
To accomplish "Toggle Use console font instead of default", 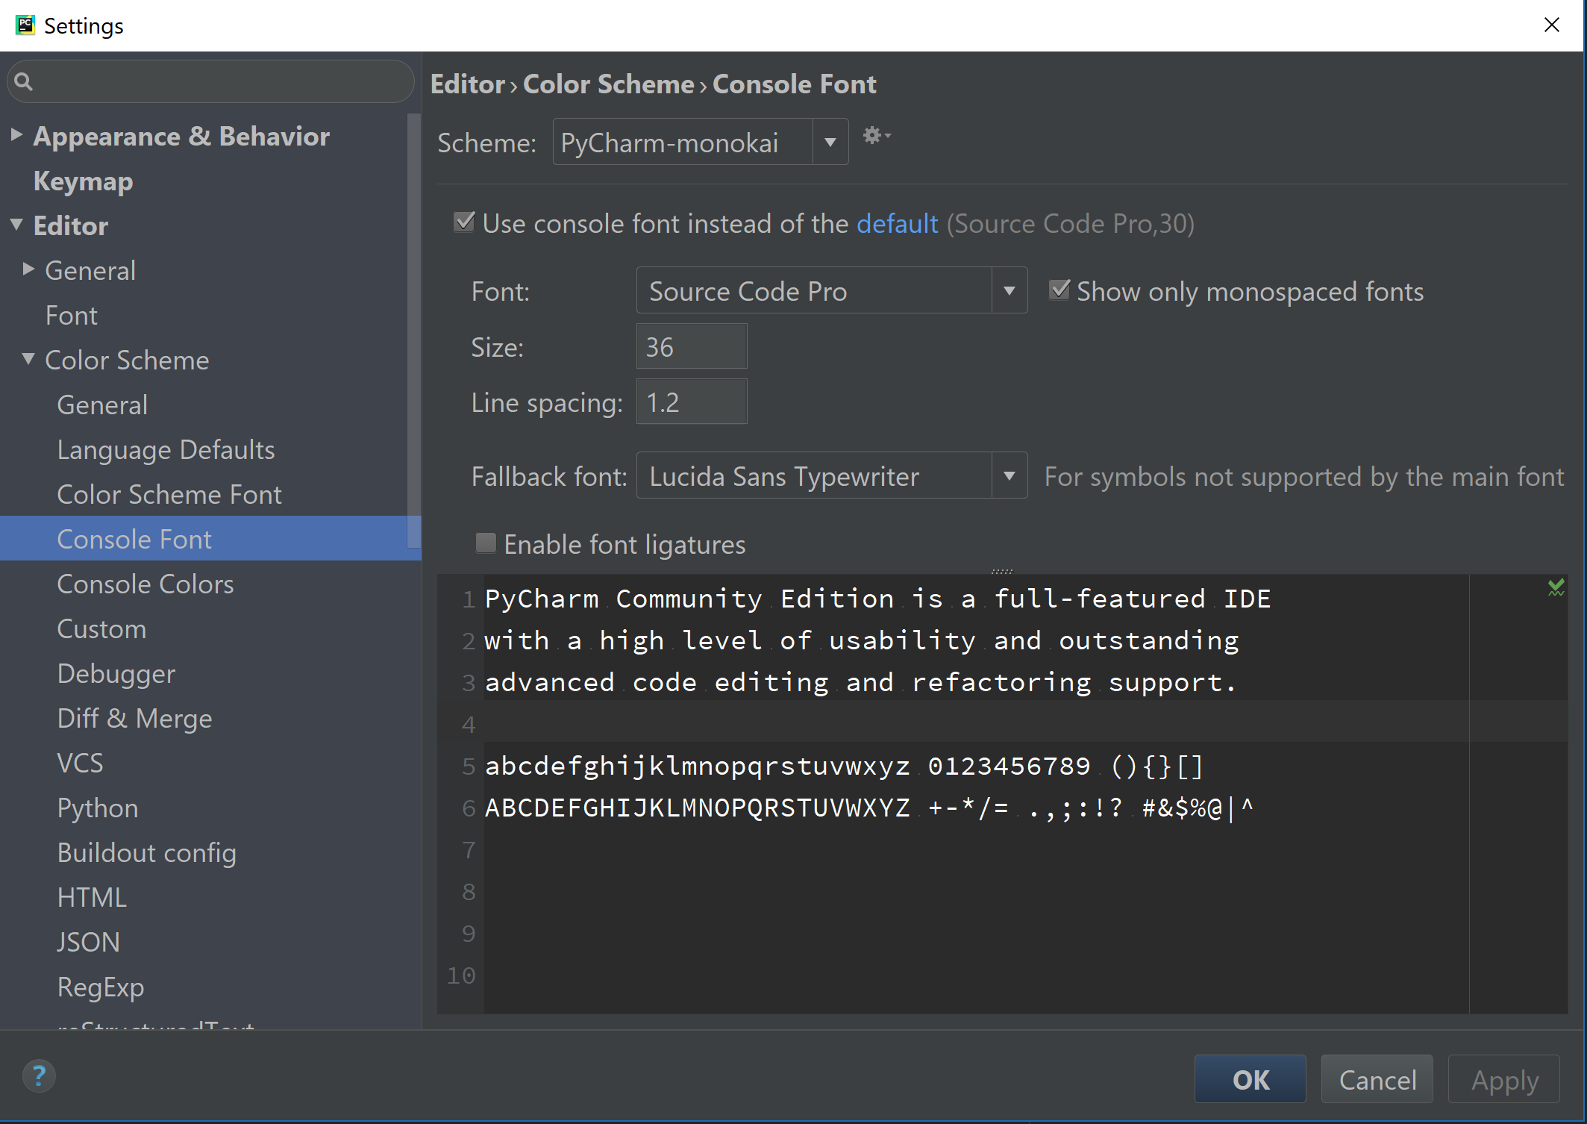I will [x=464, y=222].
